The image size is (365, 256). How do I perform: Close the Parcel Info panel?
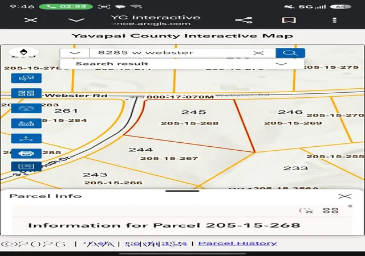pyautogui.click(x=344, y=196)
